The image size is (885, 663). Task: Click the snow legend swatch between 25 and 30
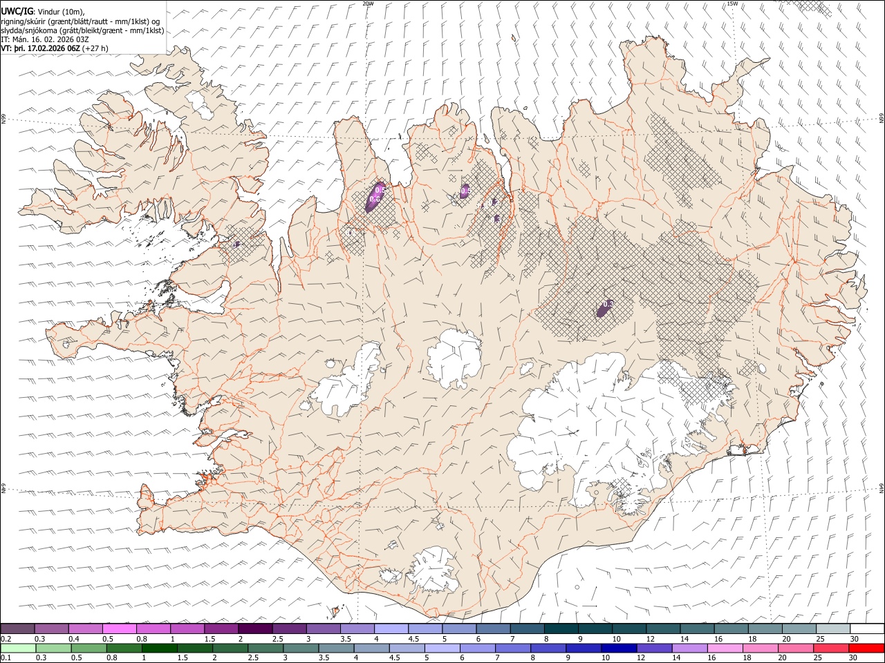833,628
